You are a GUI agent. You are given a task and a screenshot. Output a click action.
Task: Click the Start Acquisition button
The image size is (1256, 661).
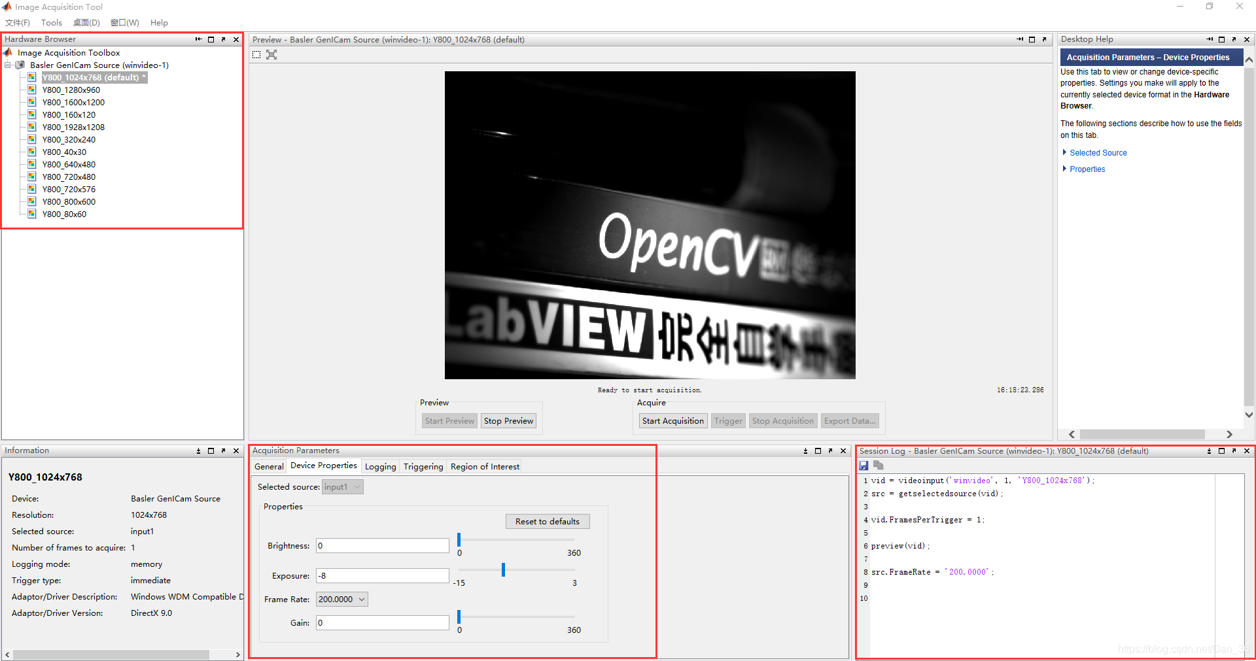coord(673,421)
